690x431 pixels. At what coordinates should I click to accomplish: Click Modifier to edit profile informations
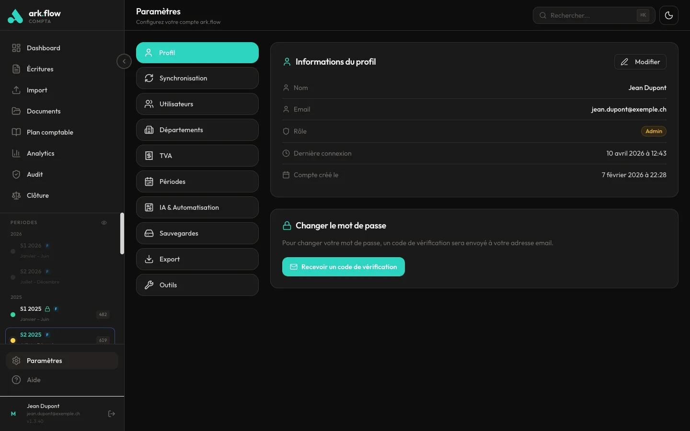[x=640, y=62]
